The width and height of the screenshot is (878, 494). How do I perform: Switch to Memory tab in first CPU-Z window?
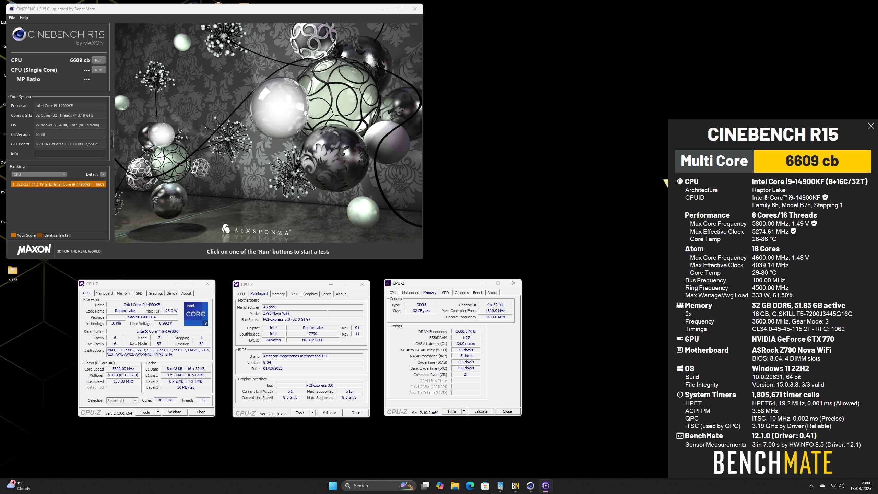[x=123, y=293]
